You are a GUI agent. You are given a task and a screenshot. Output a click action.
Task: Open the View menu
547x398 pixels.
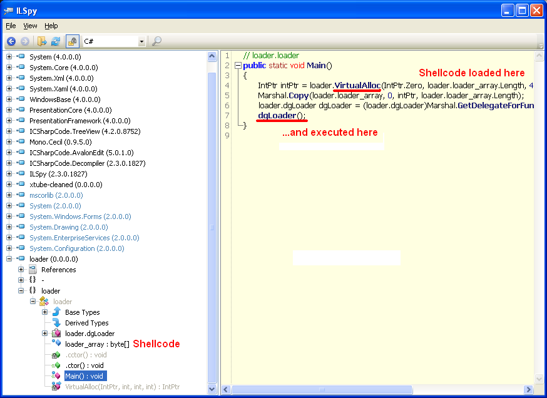(x=30, y=26)
